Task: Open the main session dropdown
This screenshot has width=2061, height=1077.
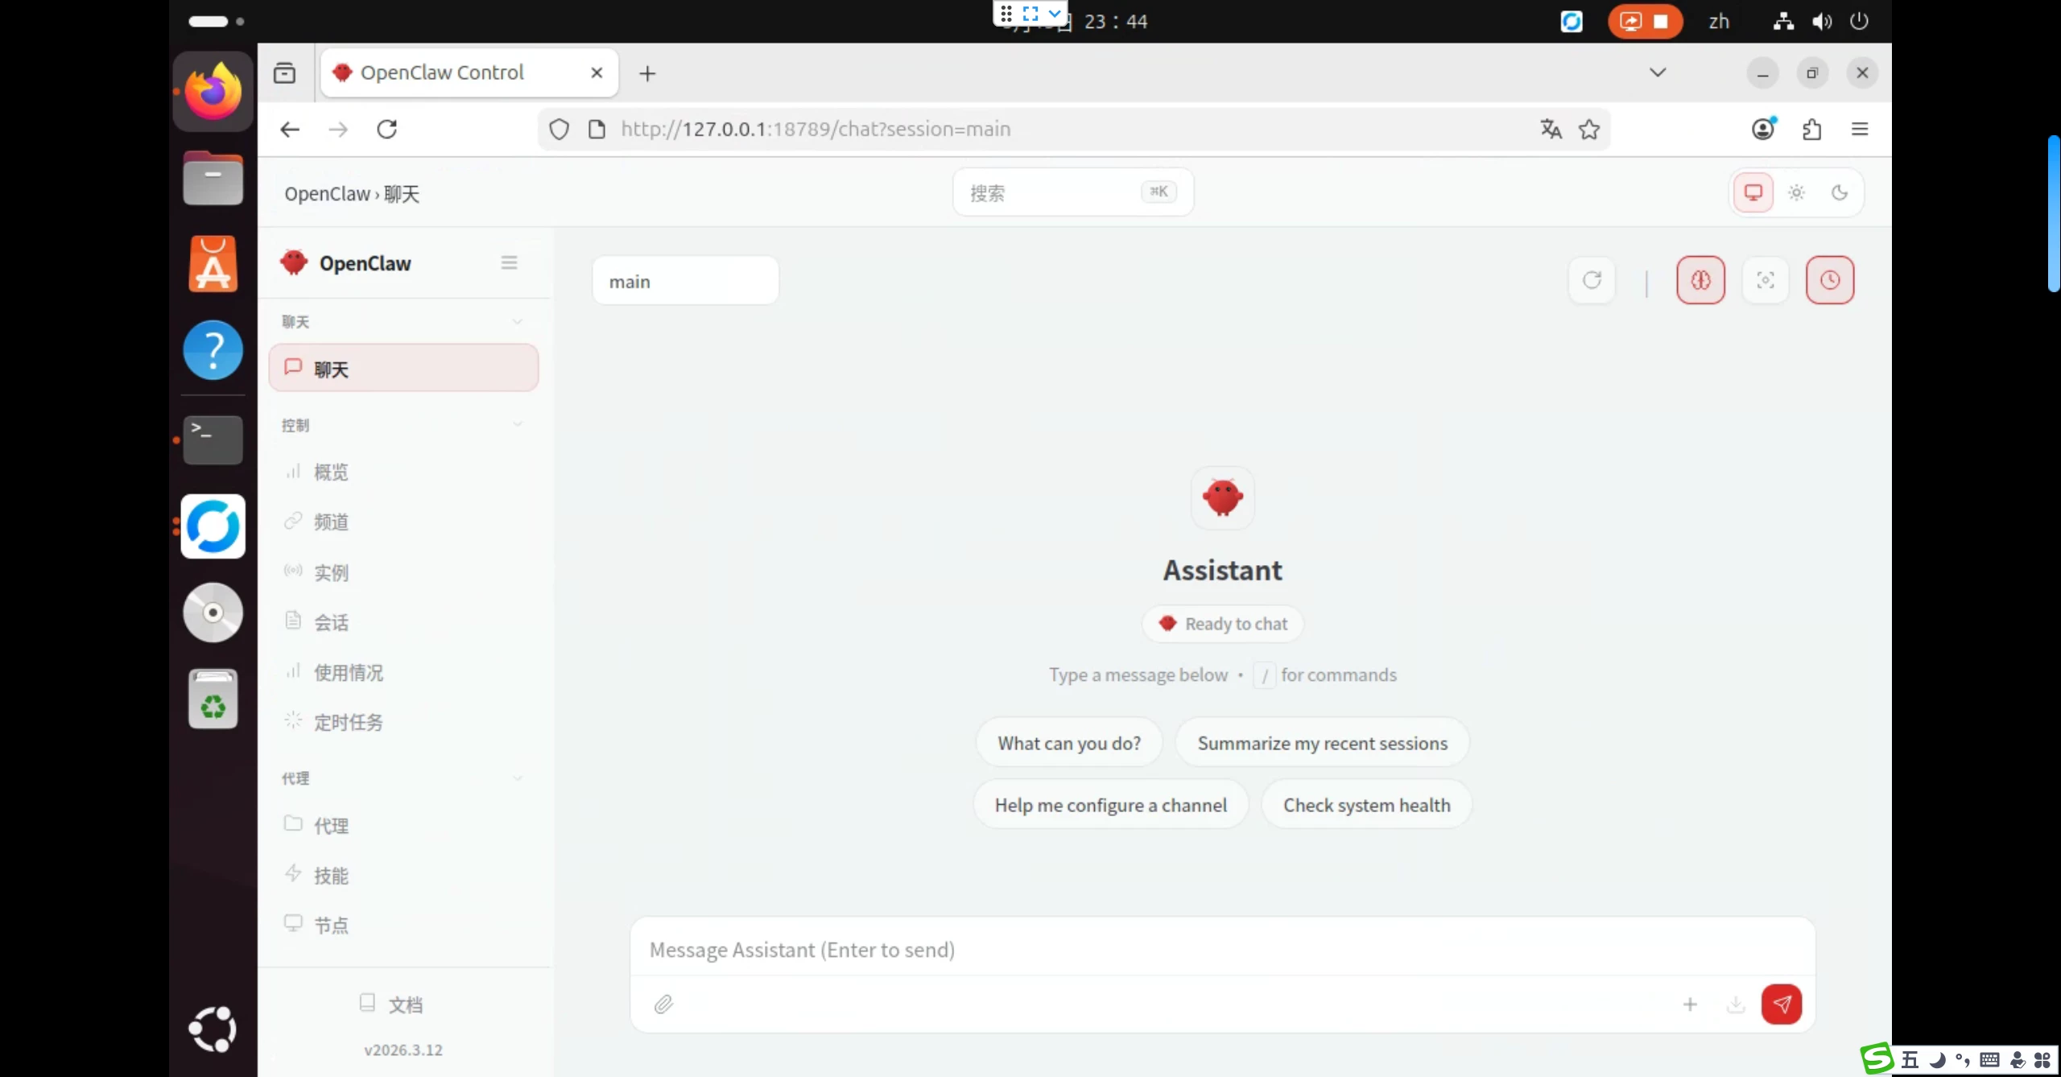Action: [x=685, y=281]
